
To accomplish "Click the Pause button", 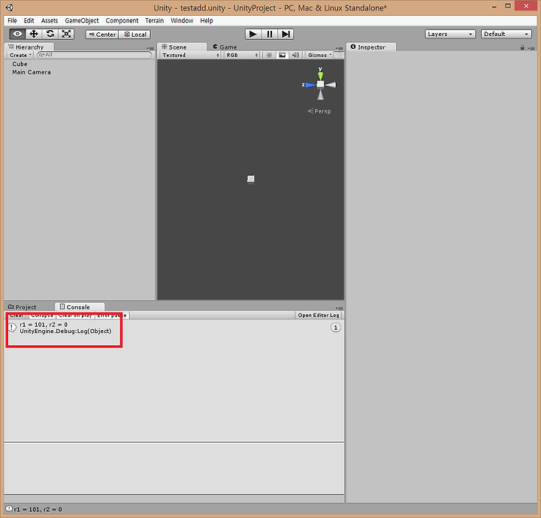I will [x=270, y=34].
